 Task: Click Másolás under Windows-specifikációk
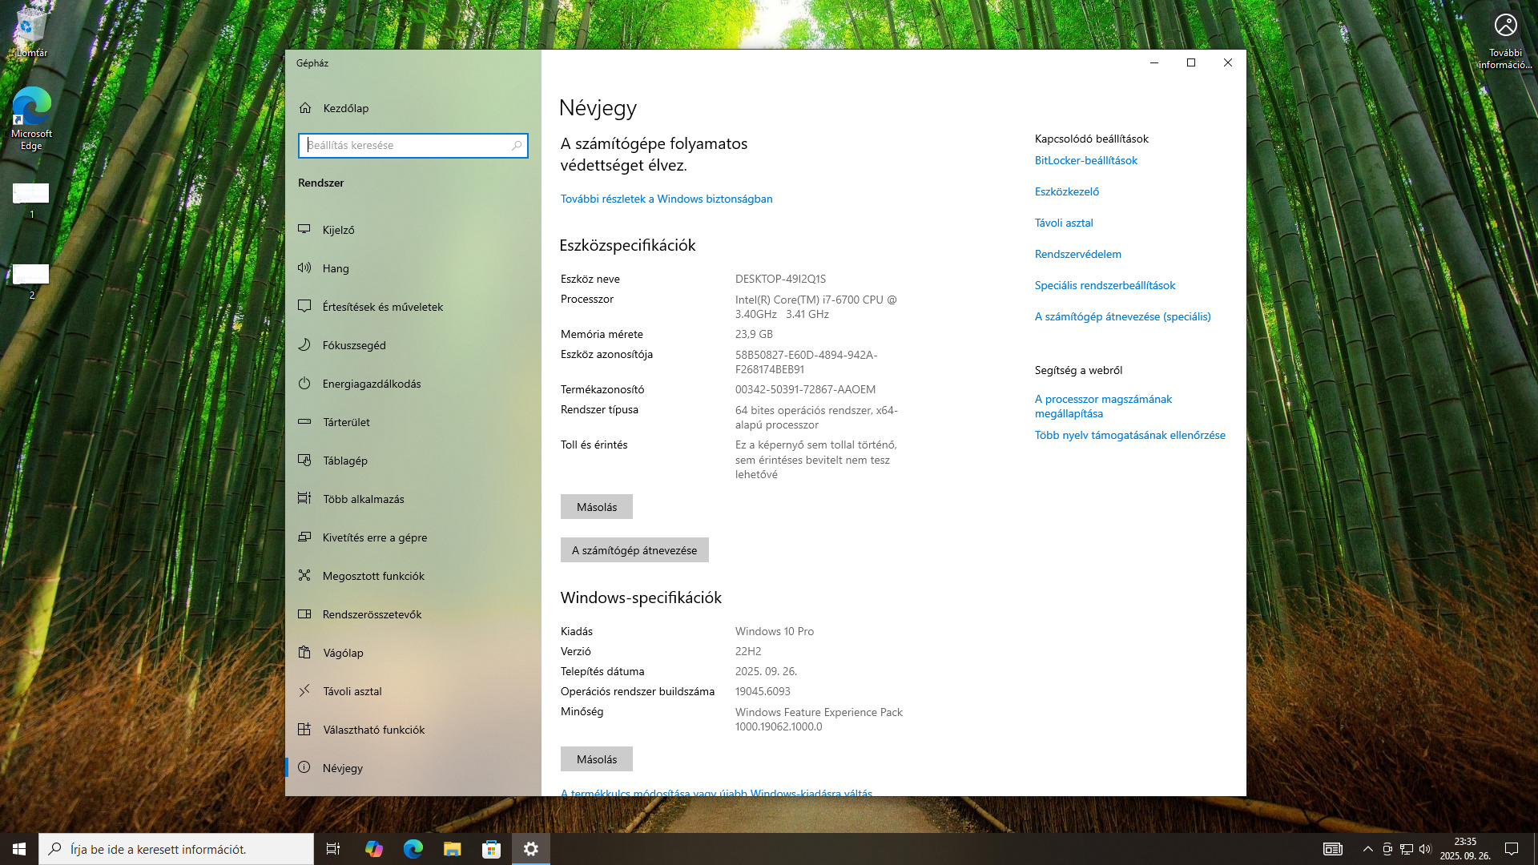(596, 759)
